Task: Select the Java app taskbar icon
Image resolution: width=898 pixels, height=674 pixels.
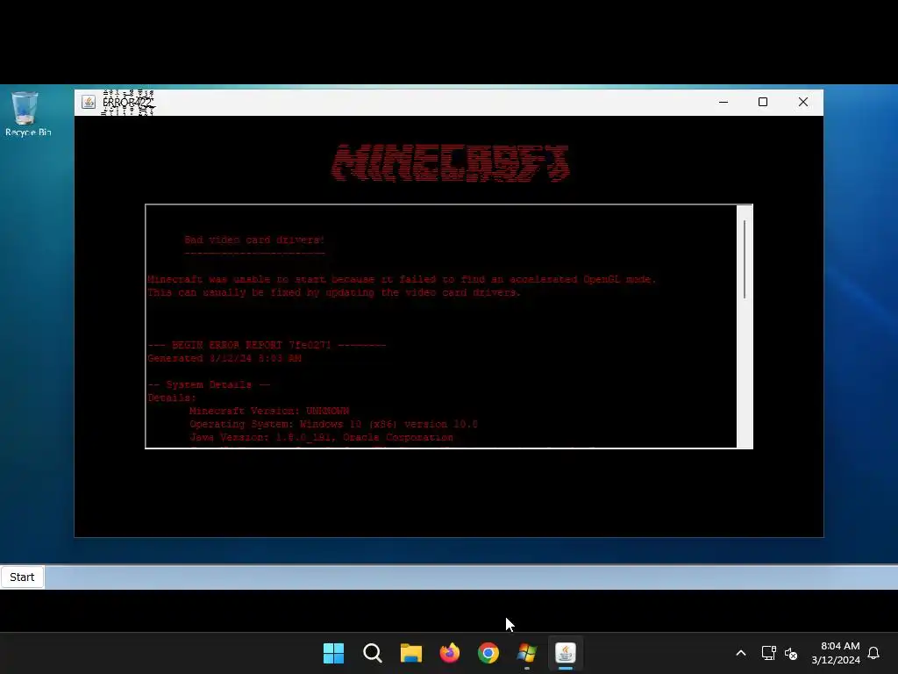Action: click(x=566, y=653)
